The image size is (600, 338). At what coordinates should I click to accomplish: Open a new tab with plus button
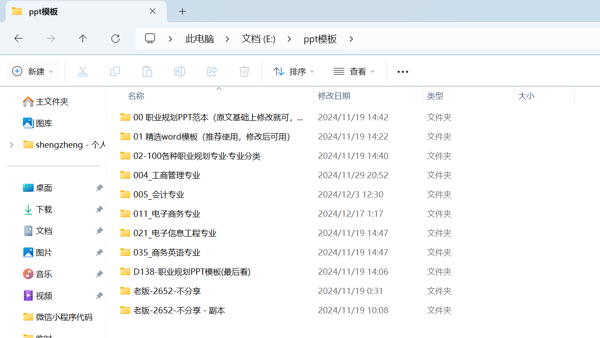click(x=182, y=12)
